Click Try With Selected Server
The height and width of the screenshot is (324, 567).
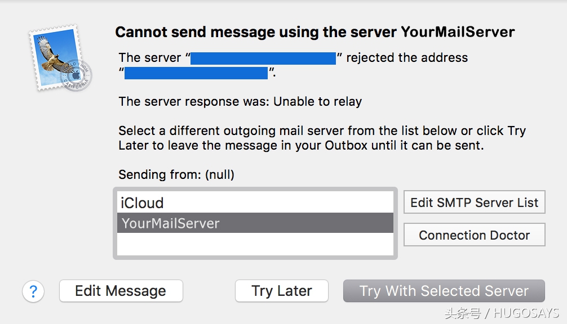[444, 291]
